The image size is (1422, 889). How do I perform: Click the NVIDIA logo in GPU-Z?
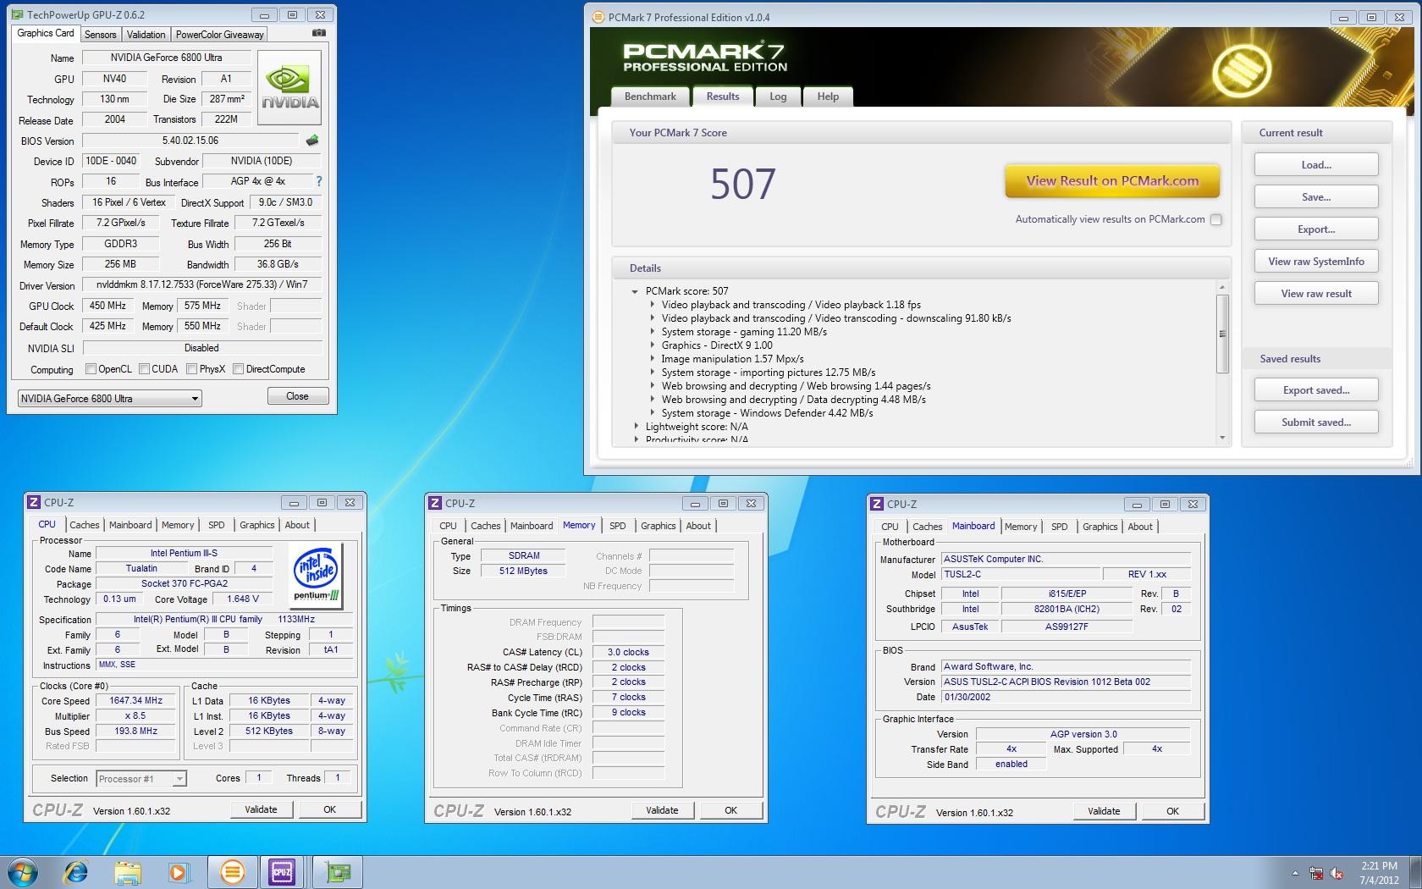(x=289, y=87)
